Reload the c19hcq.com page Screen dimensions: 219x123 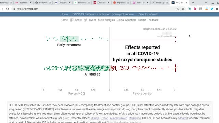[x=8, y=9]
